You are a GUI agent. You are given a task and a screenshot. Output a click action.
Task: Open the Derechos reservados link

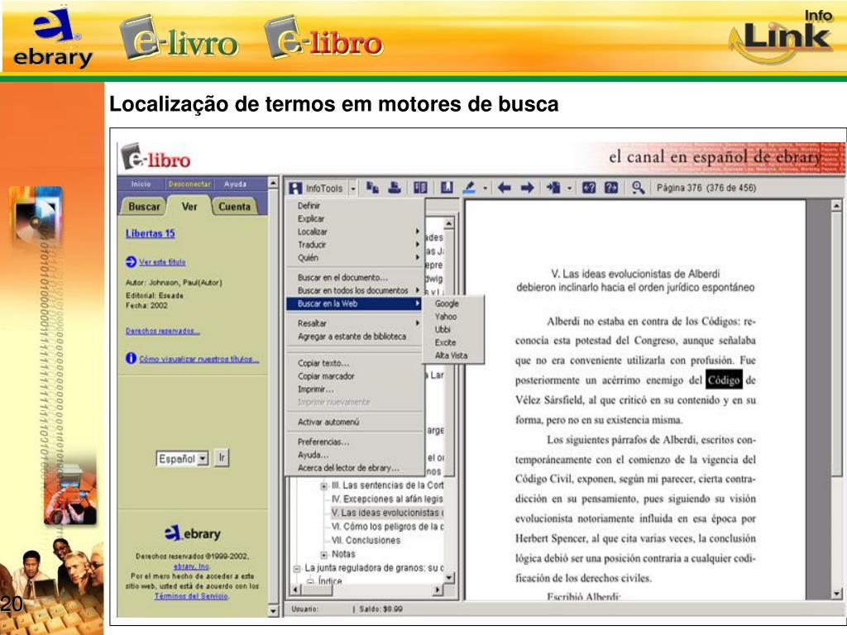(163, 331)
